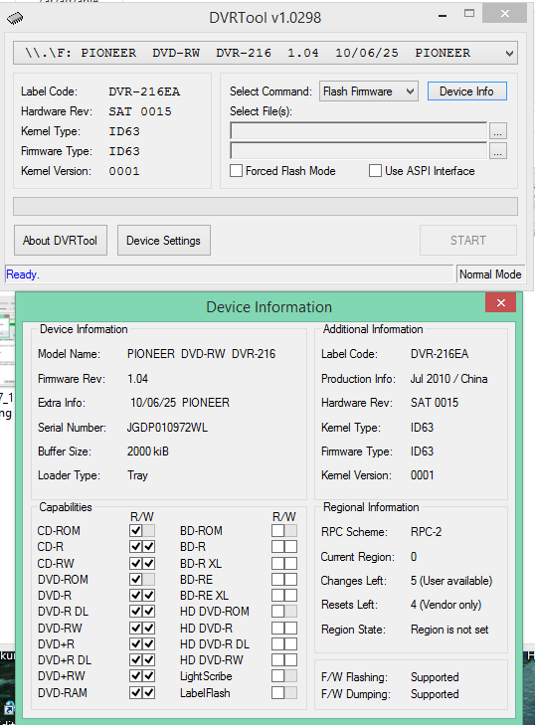The image size is (535, 725).
Task: Click the second file path input field
Action: point(358,151)
